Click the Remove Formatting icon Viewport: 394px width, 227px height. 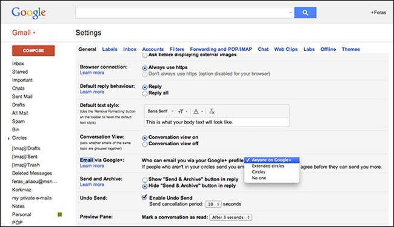(212, 111)
